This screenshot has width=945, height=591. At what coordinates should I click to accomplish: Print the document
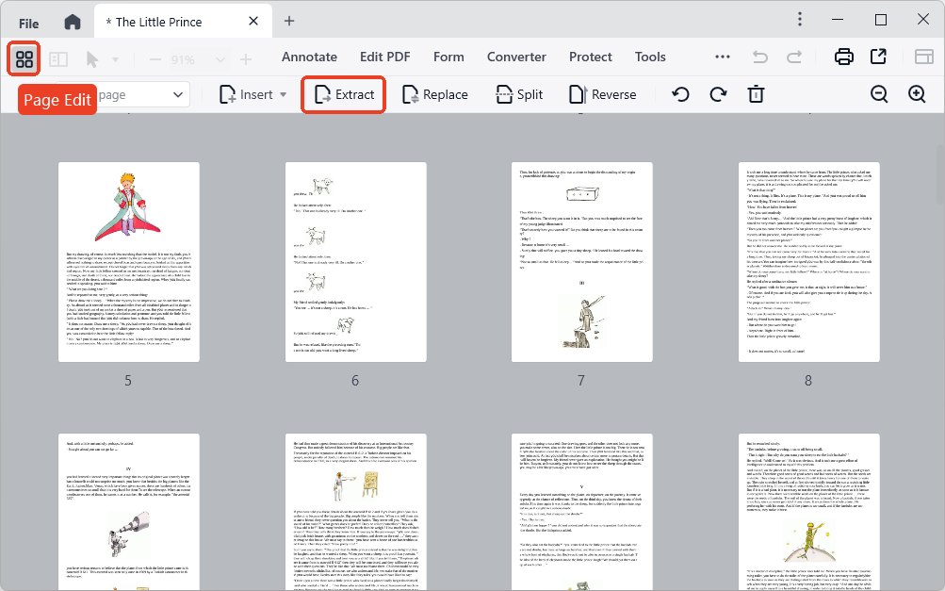pos(843,57)
